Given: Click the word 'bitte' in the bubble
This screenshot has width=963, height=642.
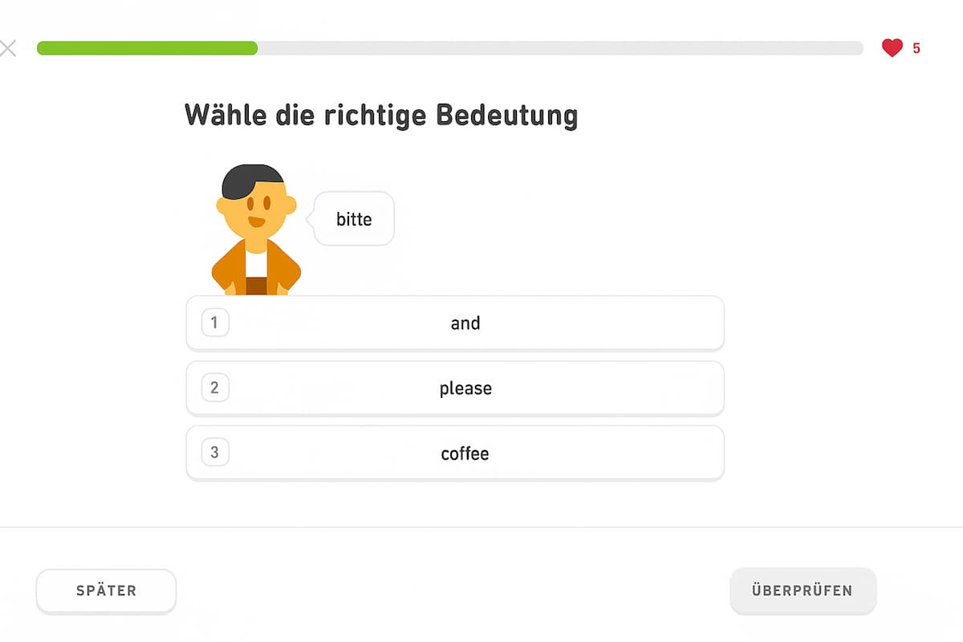Looking at the screenshot, I should click(x=353, y=218).
